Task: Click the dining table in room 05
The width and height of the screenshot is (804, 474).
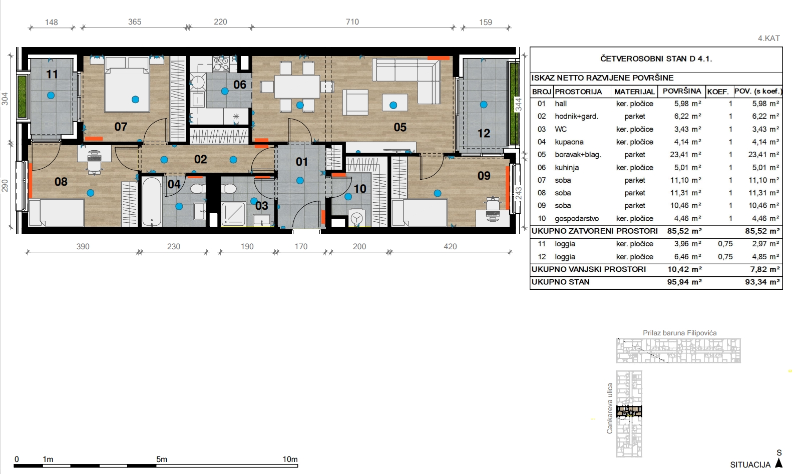Action: (296, 87)
